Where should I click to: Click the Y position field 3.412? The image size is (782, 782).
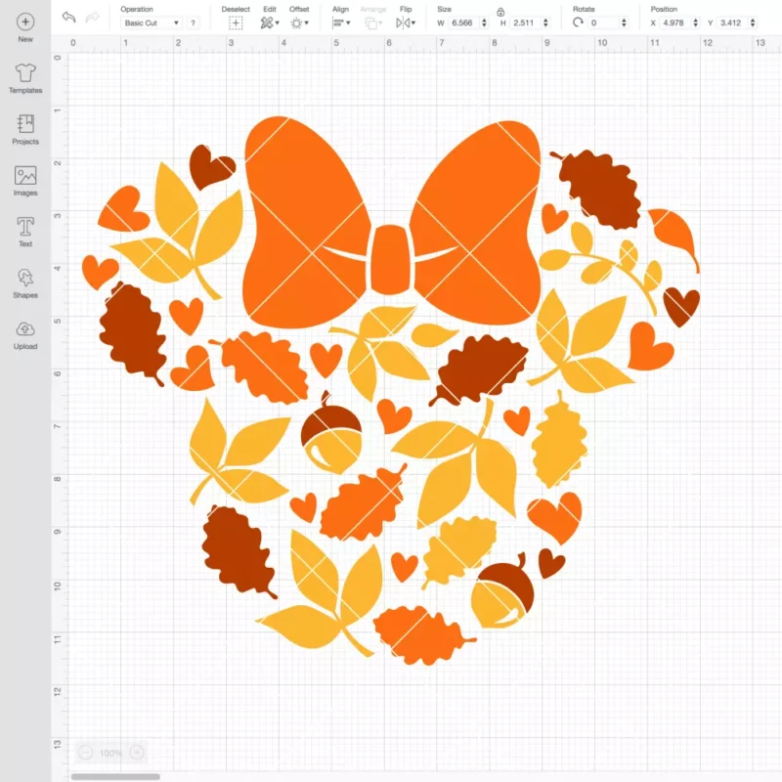point(732,22)
